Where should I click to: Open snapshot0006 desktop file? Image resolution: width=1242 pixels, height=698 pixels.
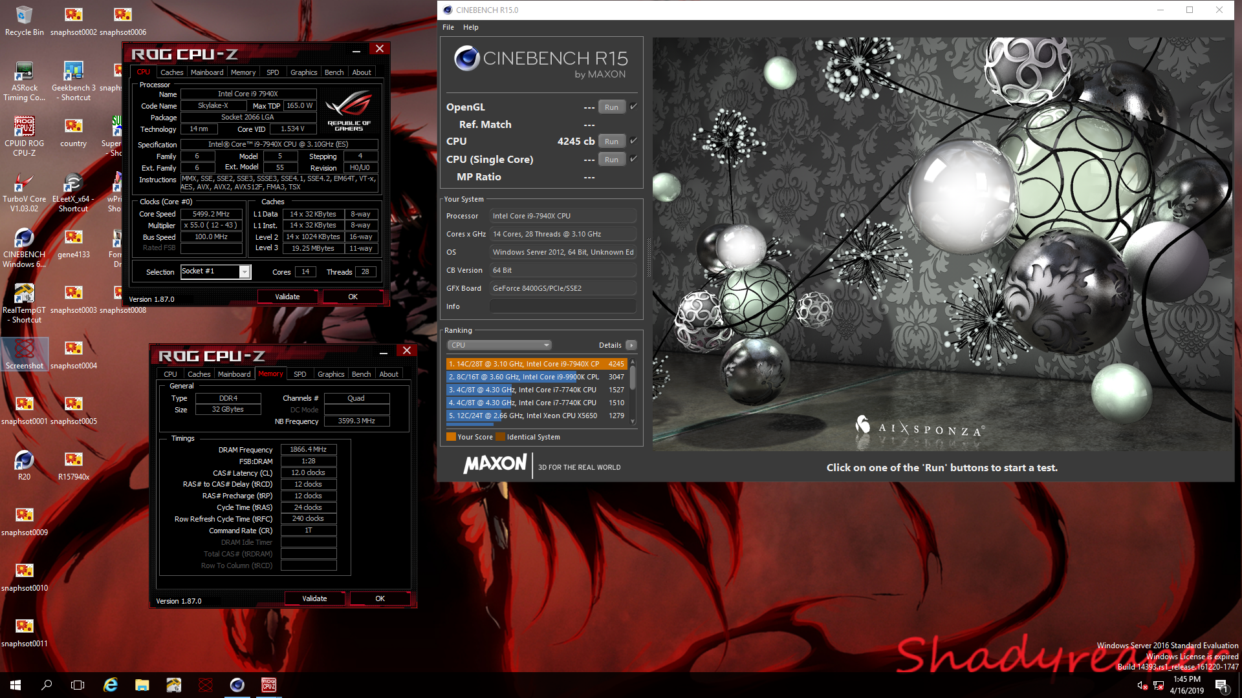[x=123, y=21]
